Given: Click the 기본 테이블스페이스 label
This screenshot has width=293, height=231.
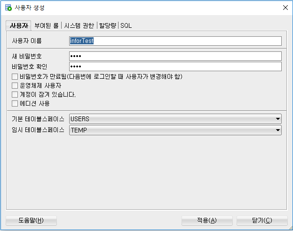Looking at the screenshot, I should click(x=38, y=119).
